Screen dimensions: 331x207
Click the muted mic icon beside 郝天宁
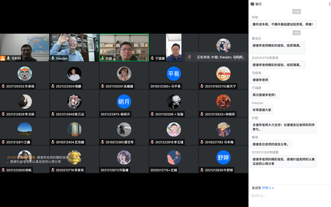(202, 86)
